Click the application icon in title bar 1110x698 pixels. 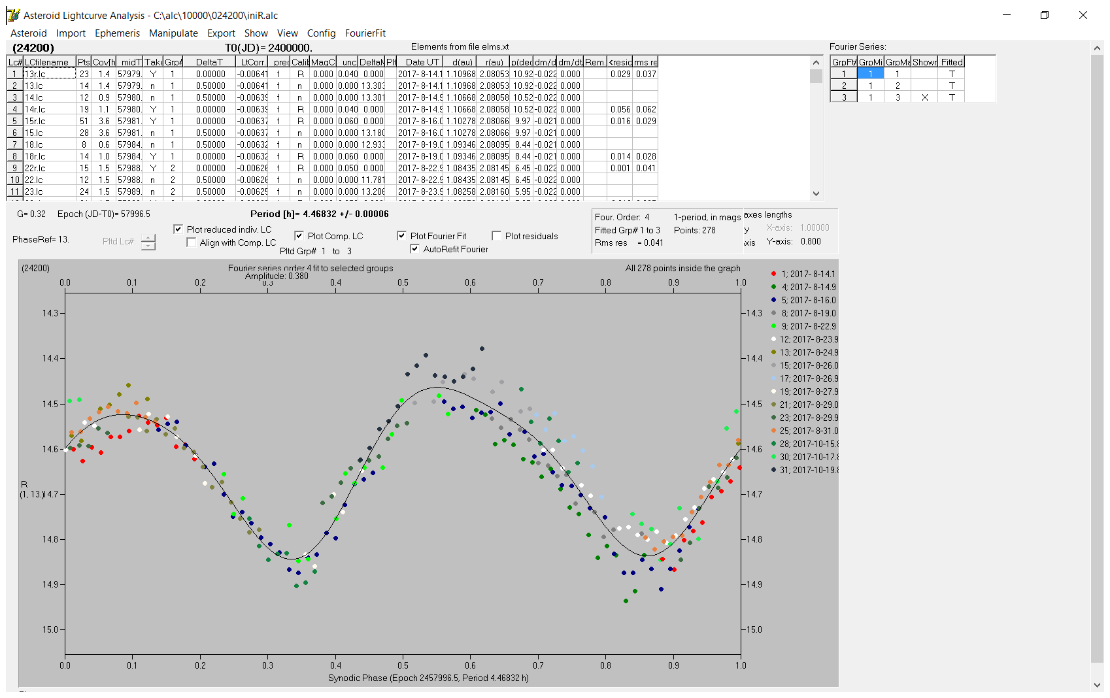(x=13, y=15)
